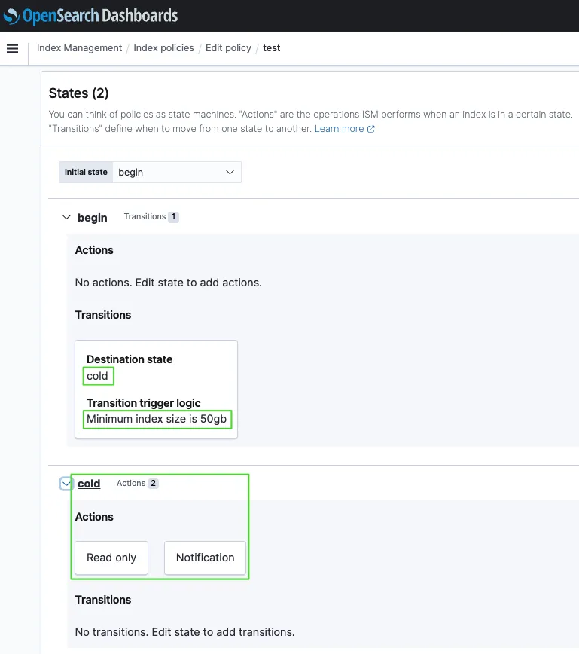Click the cold state title

tap(89, 484)
